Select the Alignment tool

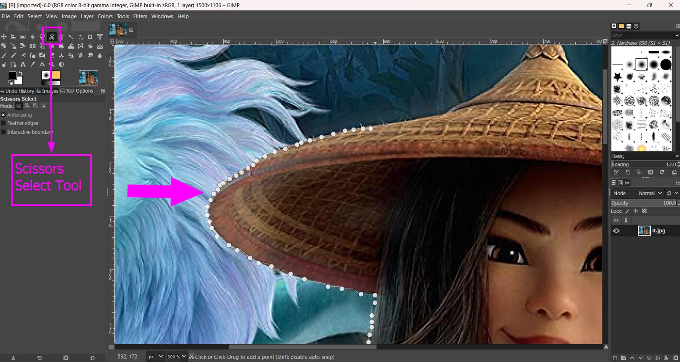click(x=13, y=37)
